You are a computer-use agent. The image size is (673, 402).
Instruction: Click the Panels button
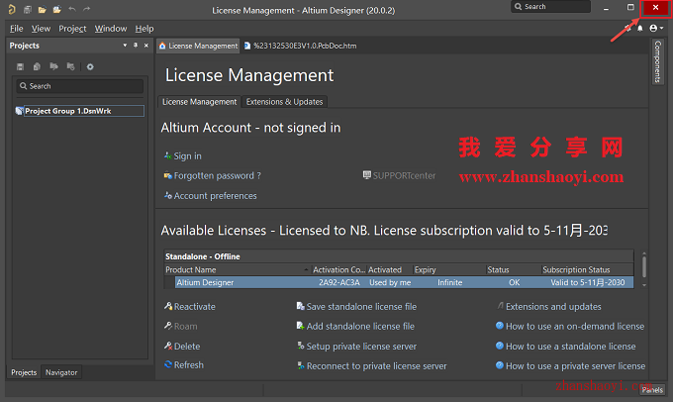click(652, 389)
